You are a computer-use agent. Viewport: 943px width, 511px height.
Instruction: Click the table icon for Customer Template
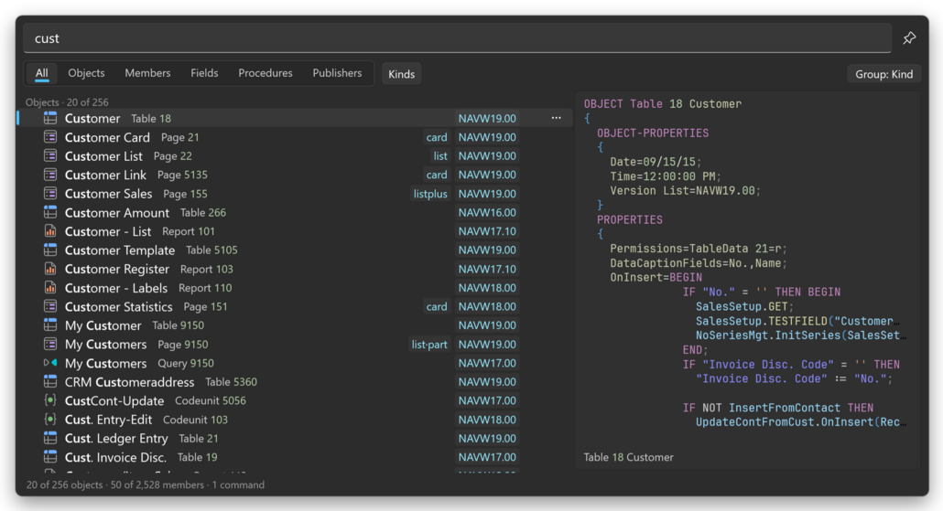click(50, 250)
